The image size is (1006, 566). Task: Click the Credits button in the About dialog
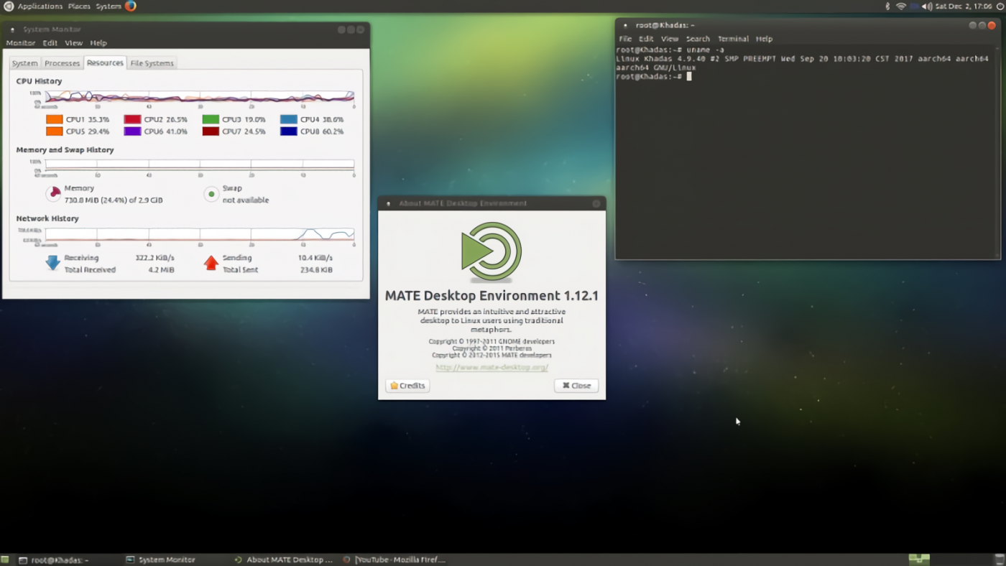407,385
